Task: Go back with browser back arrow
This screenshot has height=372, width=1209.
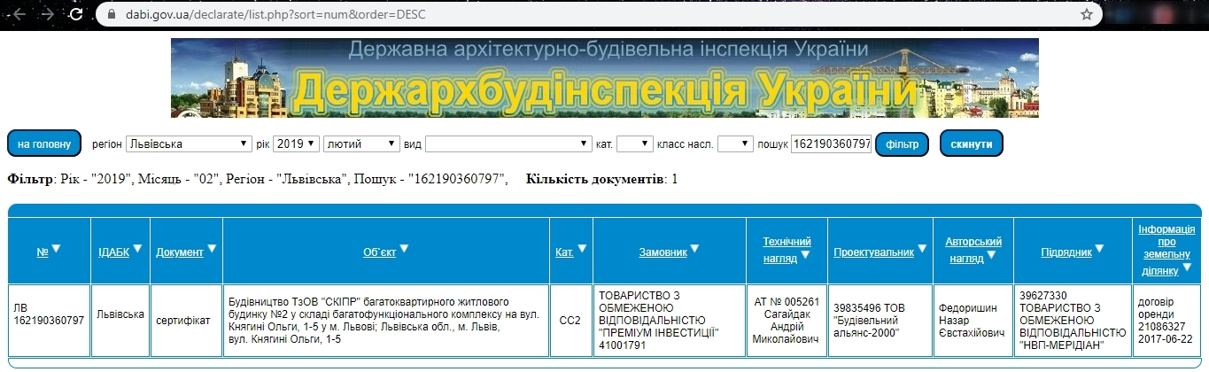Action: click(19, 14)
